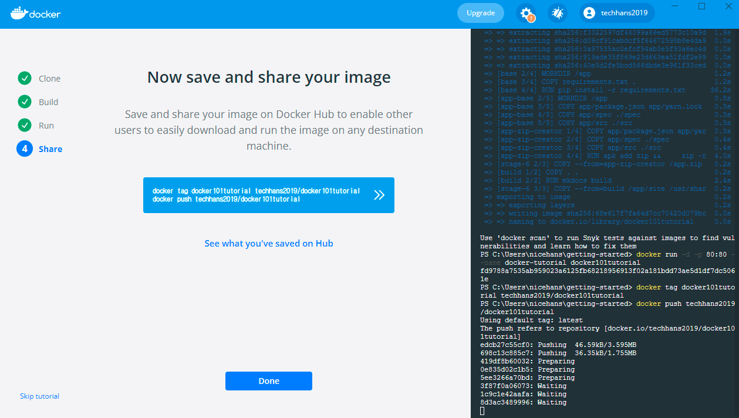
Task: Click the green check next to Build
Action: (25, 102)
